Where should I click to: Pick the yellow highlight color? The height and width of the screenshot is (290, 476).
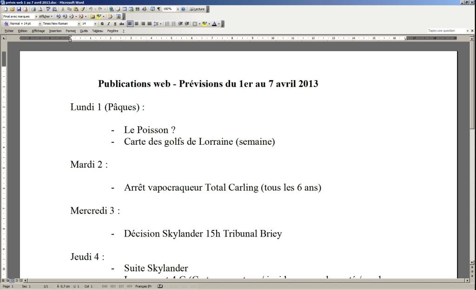(x=205, y=24)
